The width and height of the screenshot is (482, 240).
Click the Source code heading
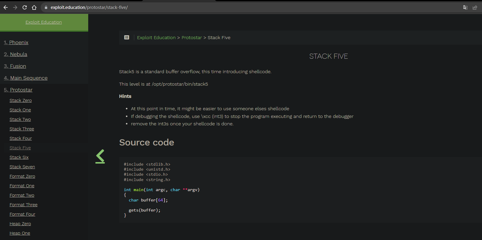point(147,143)
